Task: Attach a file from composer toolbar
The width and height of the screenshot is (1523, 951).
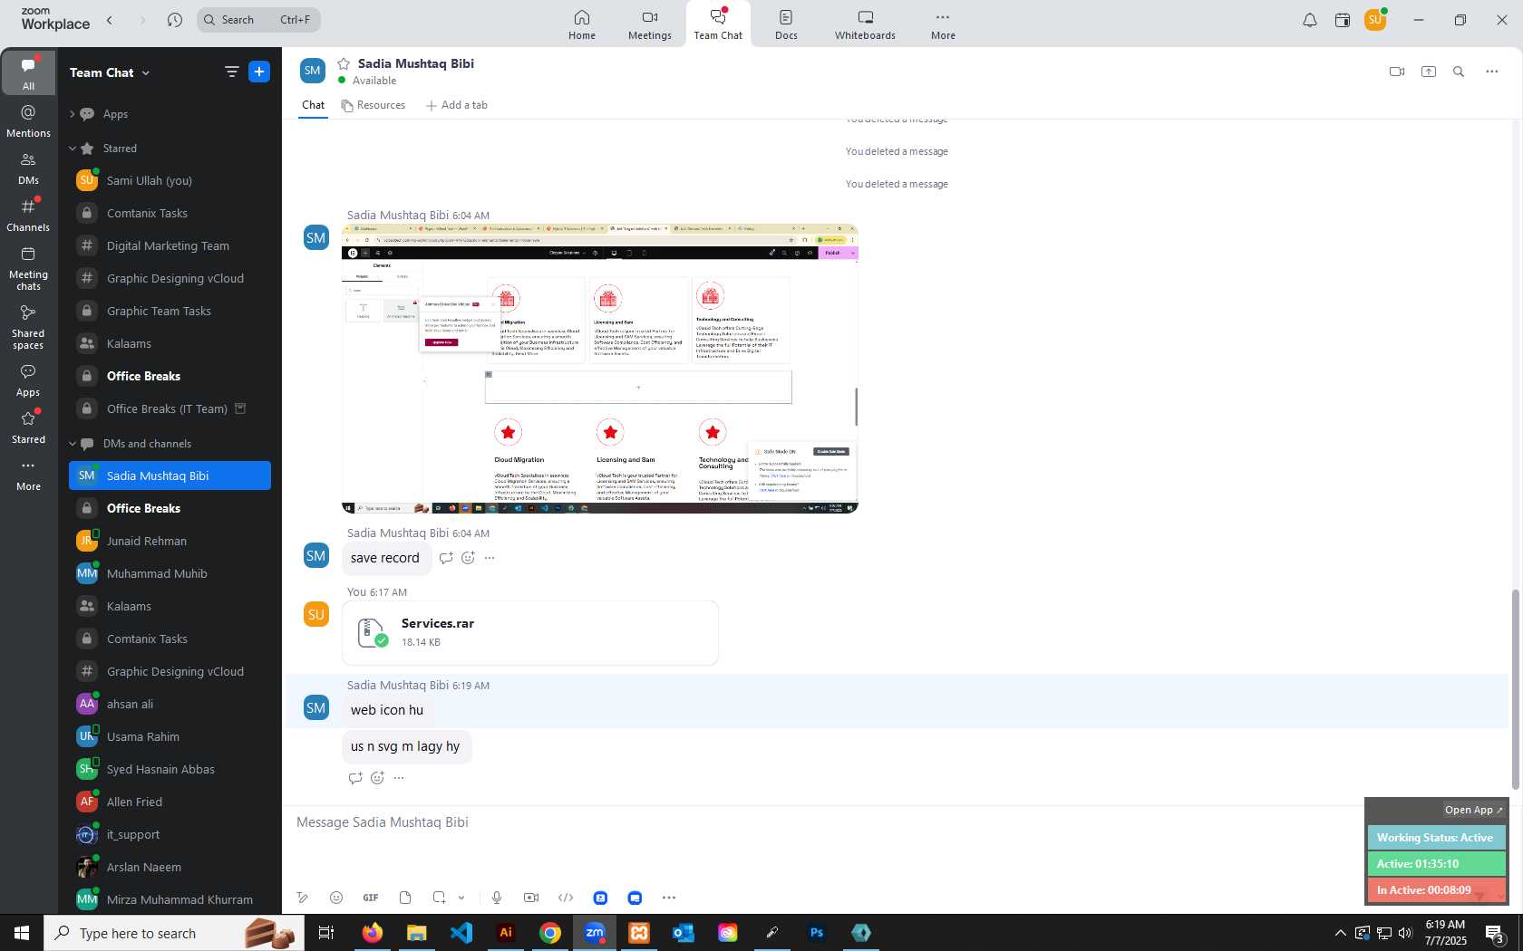Action: tap(405, 898)
